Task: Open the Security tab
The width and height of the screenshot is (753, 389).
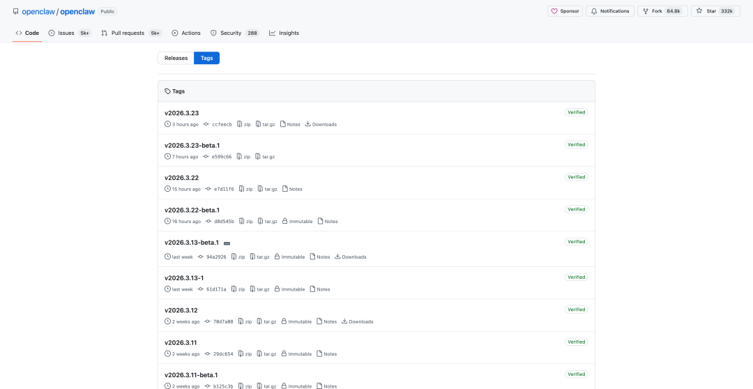Action: [230, 33]
